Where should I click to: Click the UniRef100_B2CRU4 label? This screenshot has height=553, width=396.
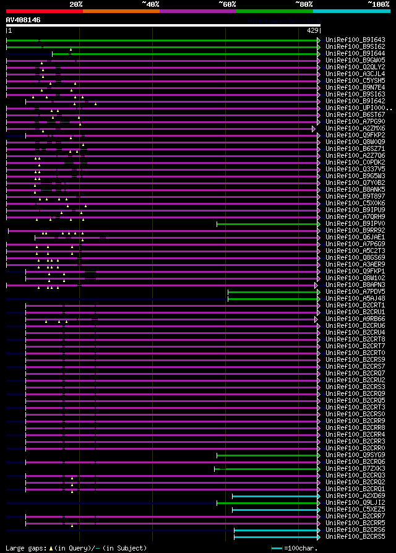click(355, 333)
